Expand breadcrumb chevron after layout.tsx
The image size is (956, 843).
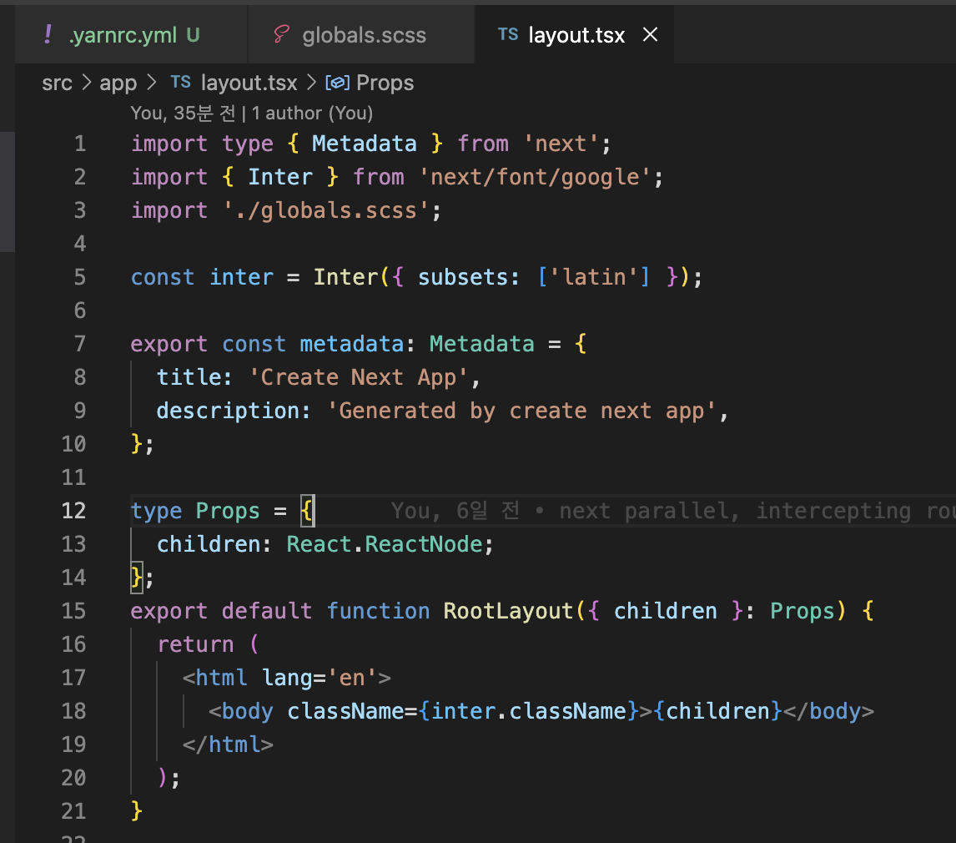pyautogui.click(x=311, y=83)
